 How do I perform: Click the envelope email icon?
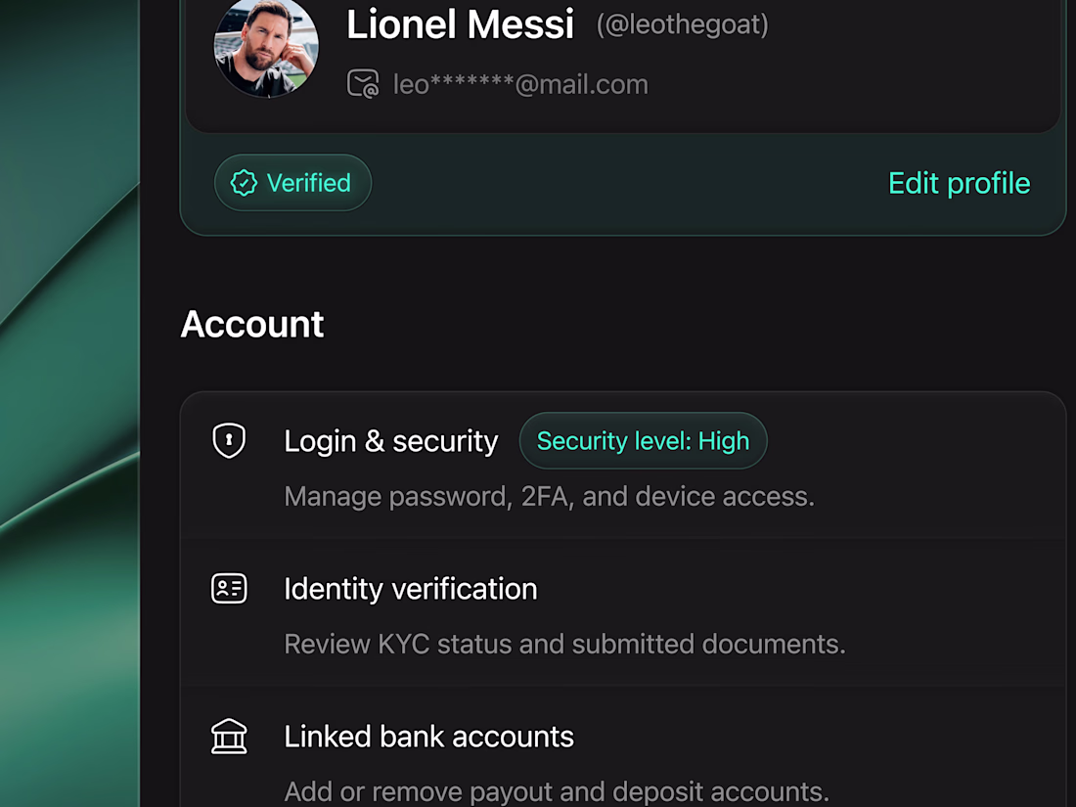click(x=363, y=84)
